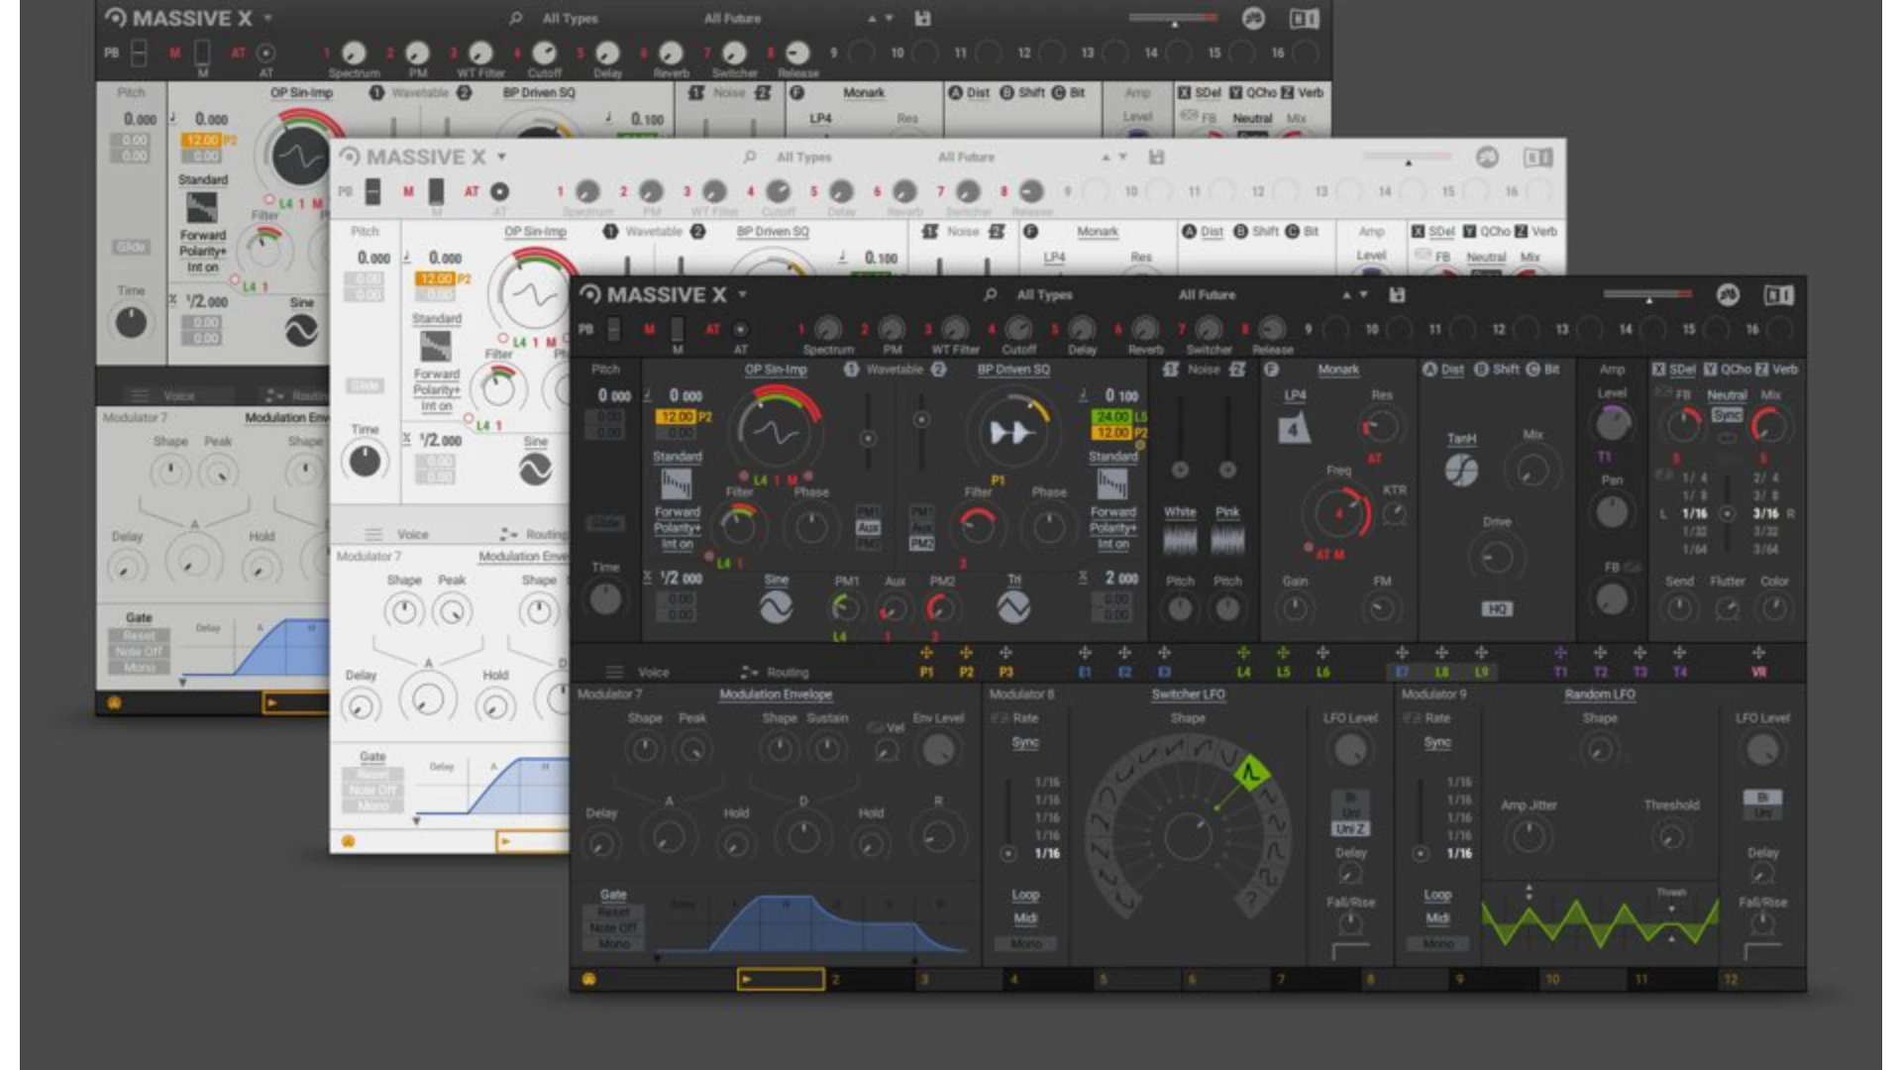Click the master volume slider in front window
Viewport: 1902px width, 1070px height.
tap(1648, 294)
